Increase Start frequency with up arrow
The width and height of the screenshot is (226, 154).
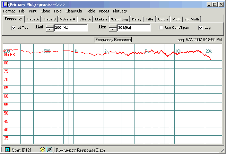[50, 26]
